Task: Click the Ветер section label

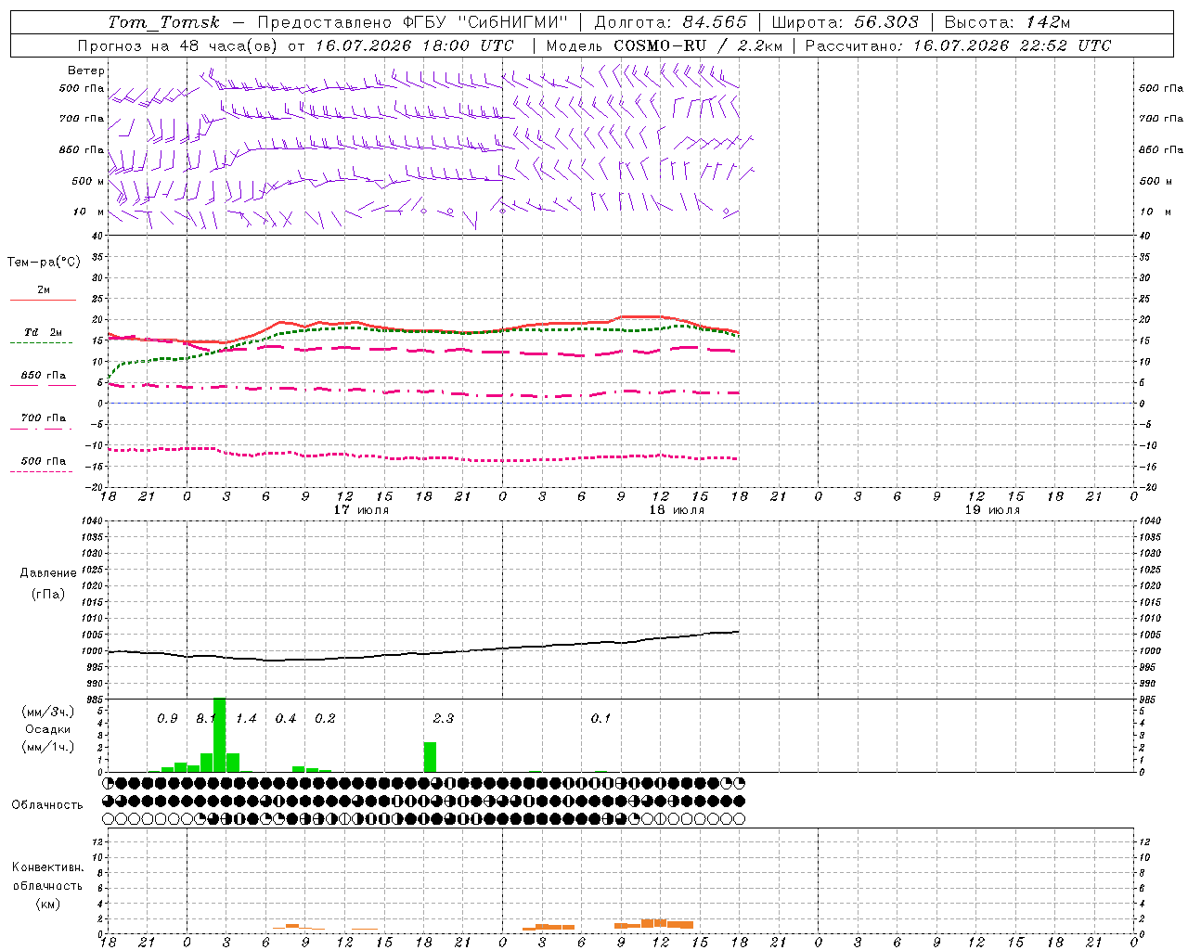Action: [x=86, y=71]
